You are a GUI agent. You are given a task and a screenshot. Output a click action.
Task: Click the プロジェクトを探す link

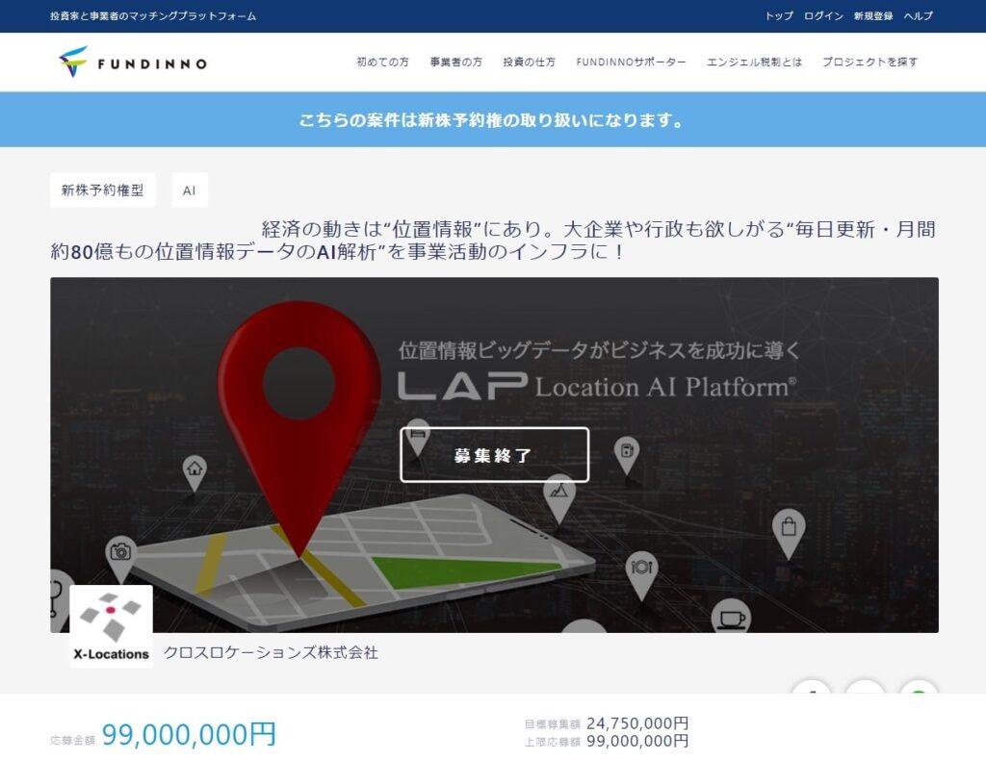870,60
